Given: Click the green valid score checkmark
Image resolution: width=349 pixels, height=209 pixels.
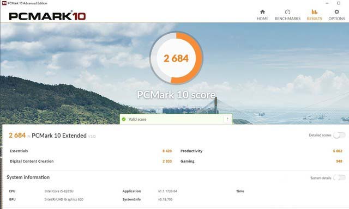Looking at the screenshot, I should (124, 119).
